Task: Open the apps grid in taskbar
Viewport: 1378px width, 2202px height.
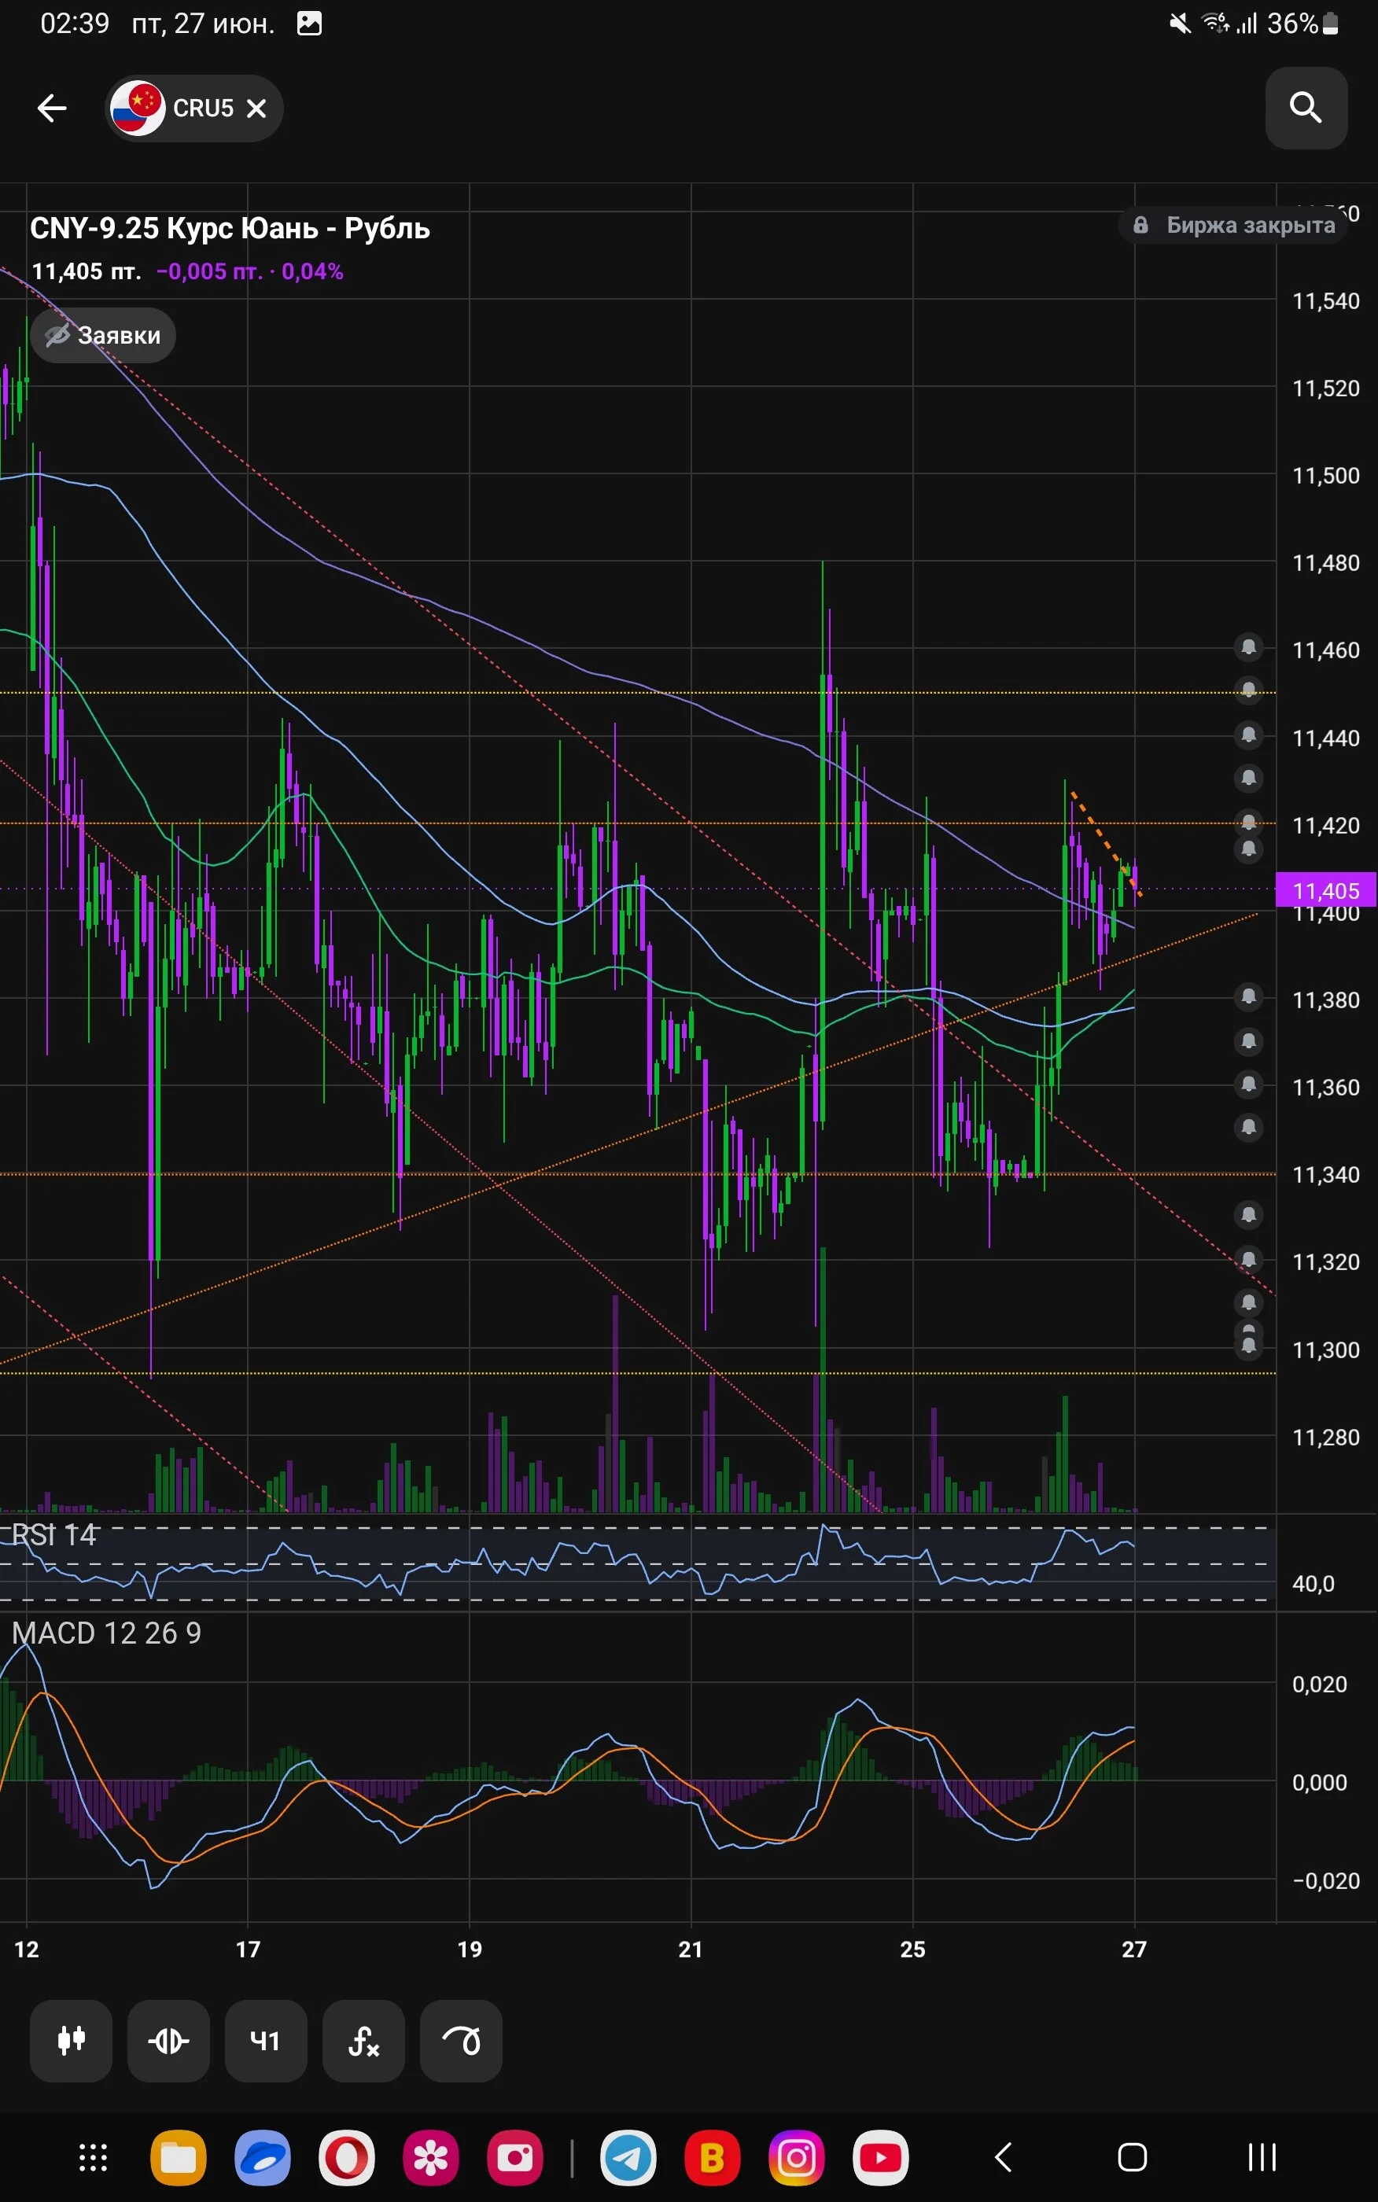Action: (x=93, y=2156)
